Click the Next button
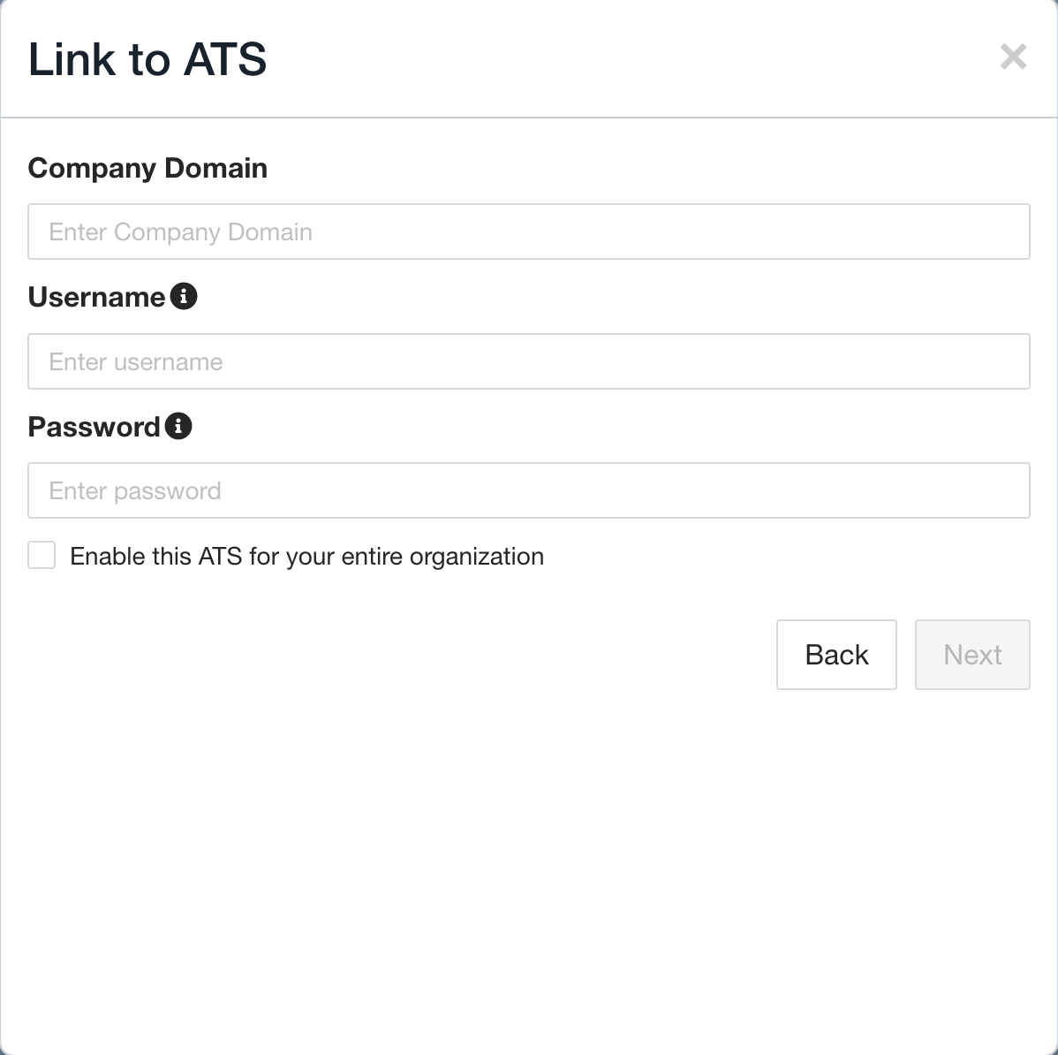Image resolution: width=1058 pixels, height=1055 pixels. (x=972, y=655)
